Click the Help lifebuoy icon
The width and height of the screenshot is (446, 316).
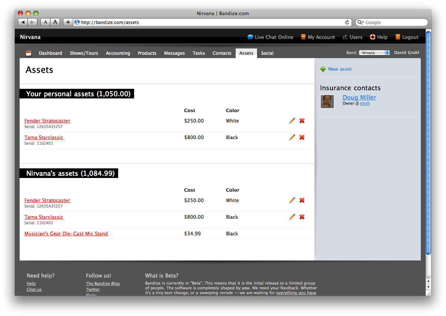tap(373, 37)
